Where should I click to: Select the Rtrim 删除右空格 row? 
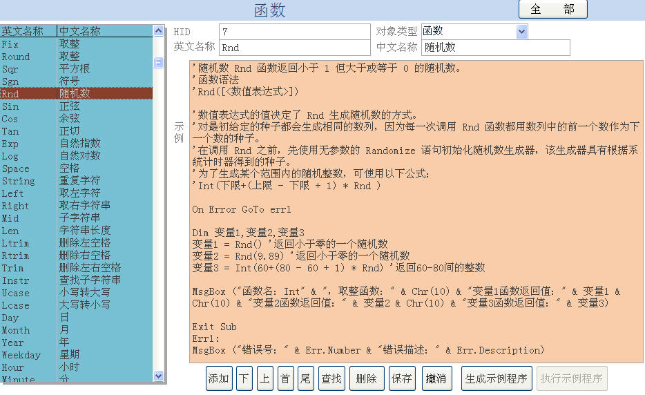coord(76,255)
